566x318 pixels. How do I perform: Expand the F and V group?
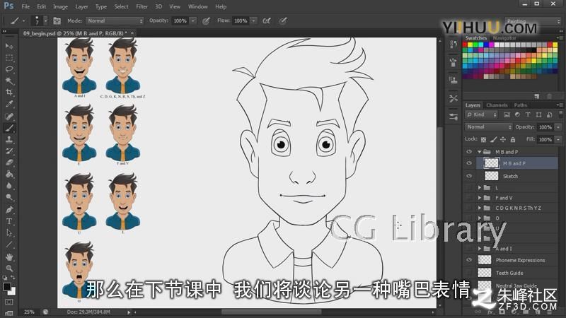pyautogui.click(x=480, y=198)
